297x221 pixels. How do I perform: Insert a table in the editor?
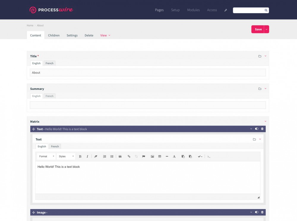pyautogui.click(x=160, y=156)
